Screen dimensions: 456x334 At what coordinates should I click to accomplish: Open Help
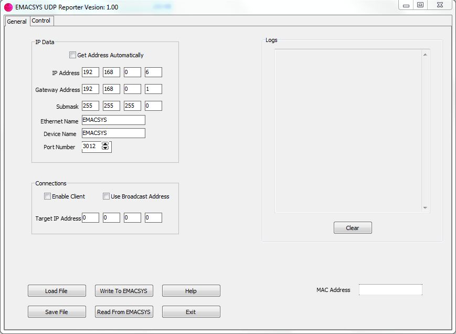coord(191,291)
